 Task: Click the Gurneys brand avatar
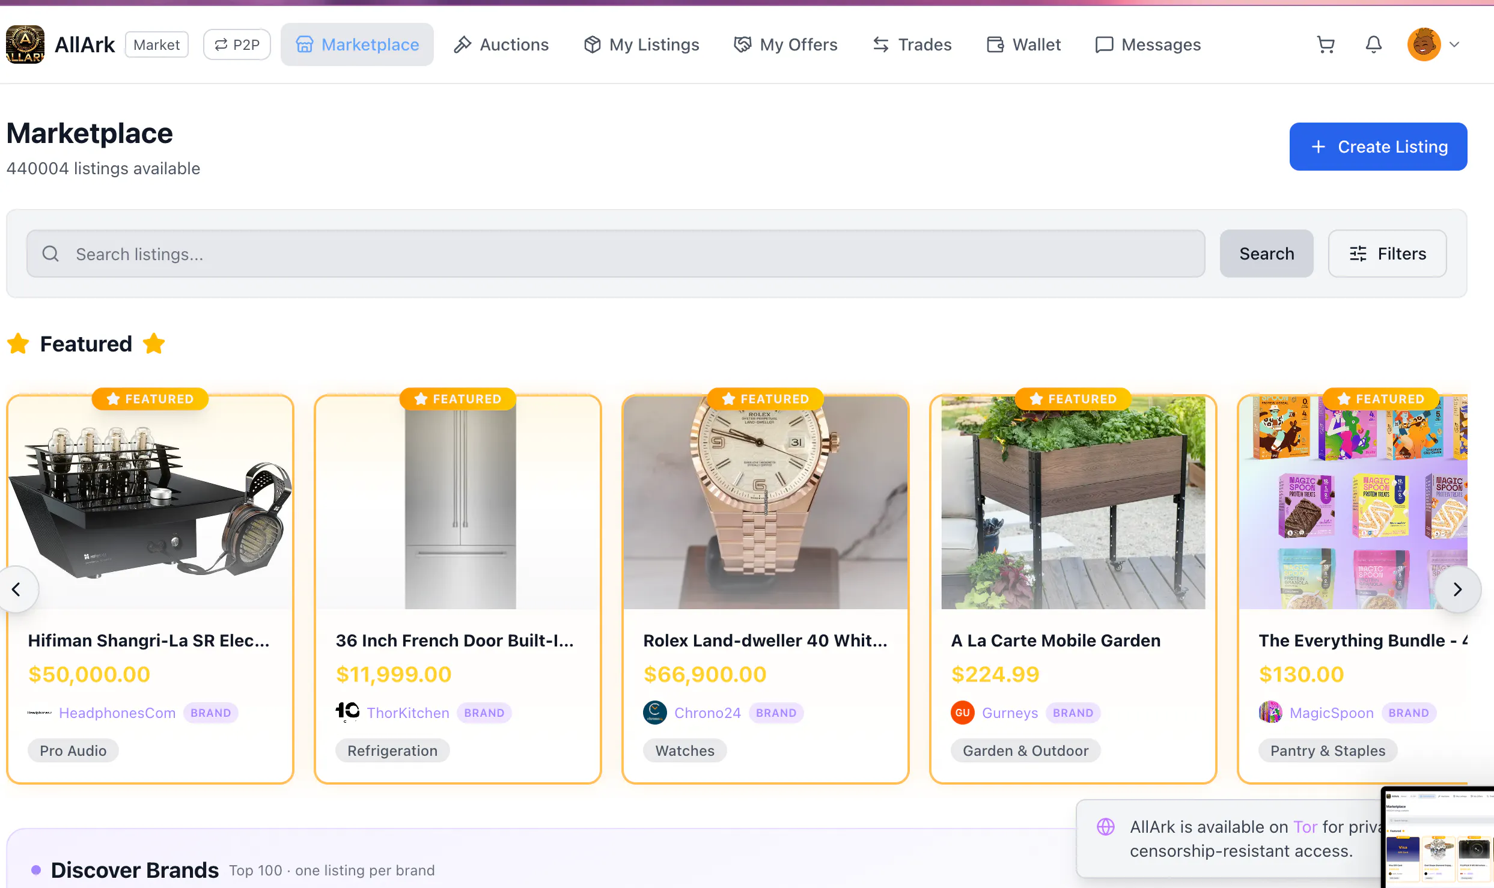(963, 713)
